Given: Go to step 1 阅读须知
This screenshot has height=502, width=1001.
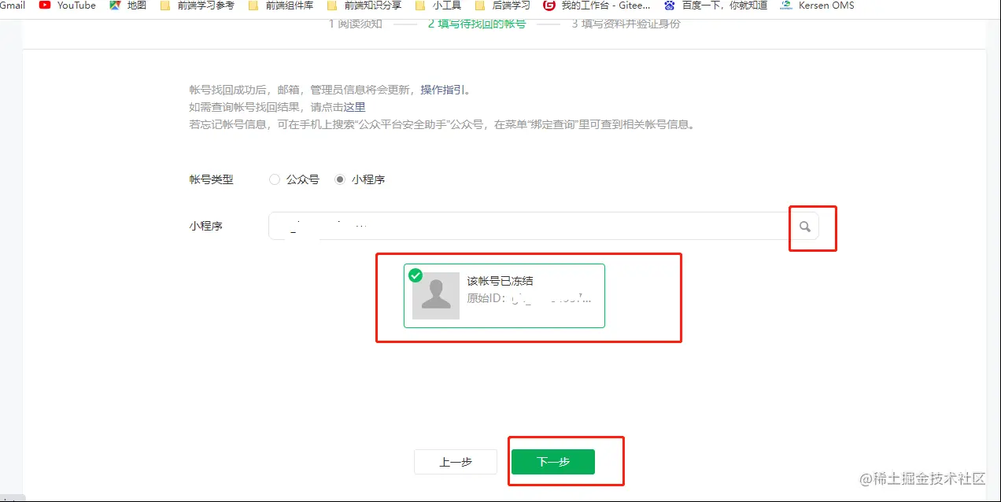Looking at the screenshot, I should pyautogui.click(x=356, y=24).
